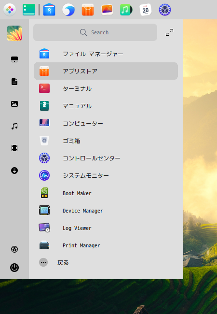Image resolution: width=217 pixels, height=314 pixels.
Task: Open the image viewer dock icon
Action: pyautogui.click(x=107, y=10)
